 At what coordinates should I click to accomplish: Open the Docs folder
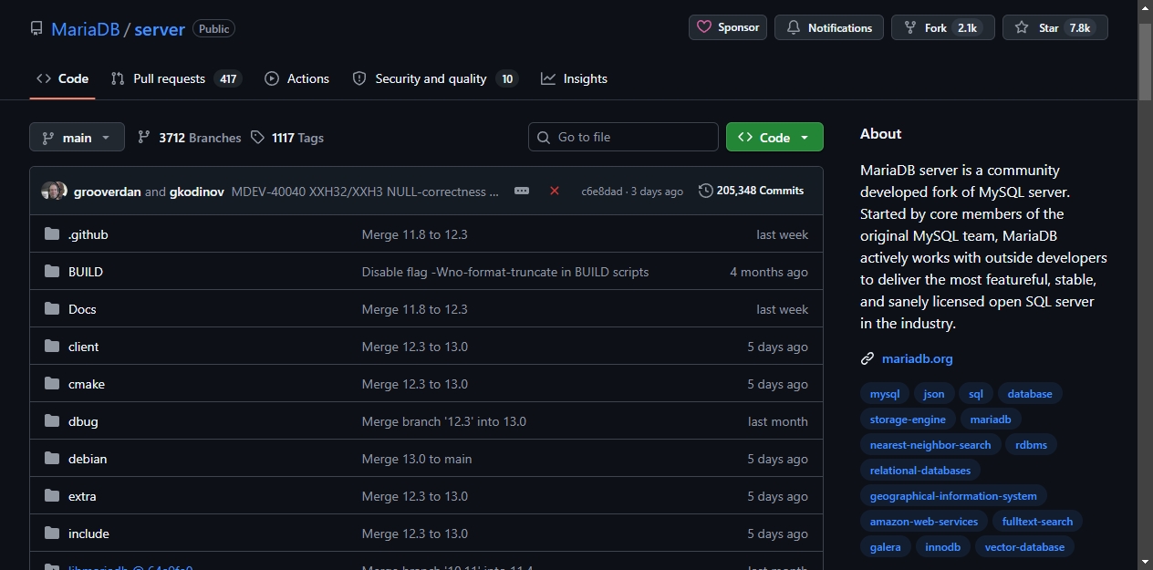(82, 309)
